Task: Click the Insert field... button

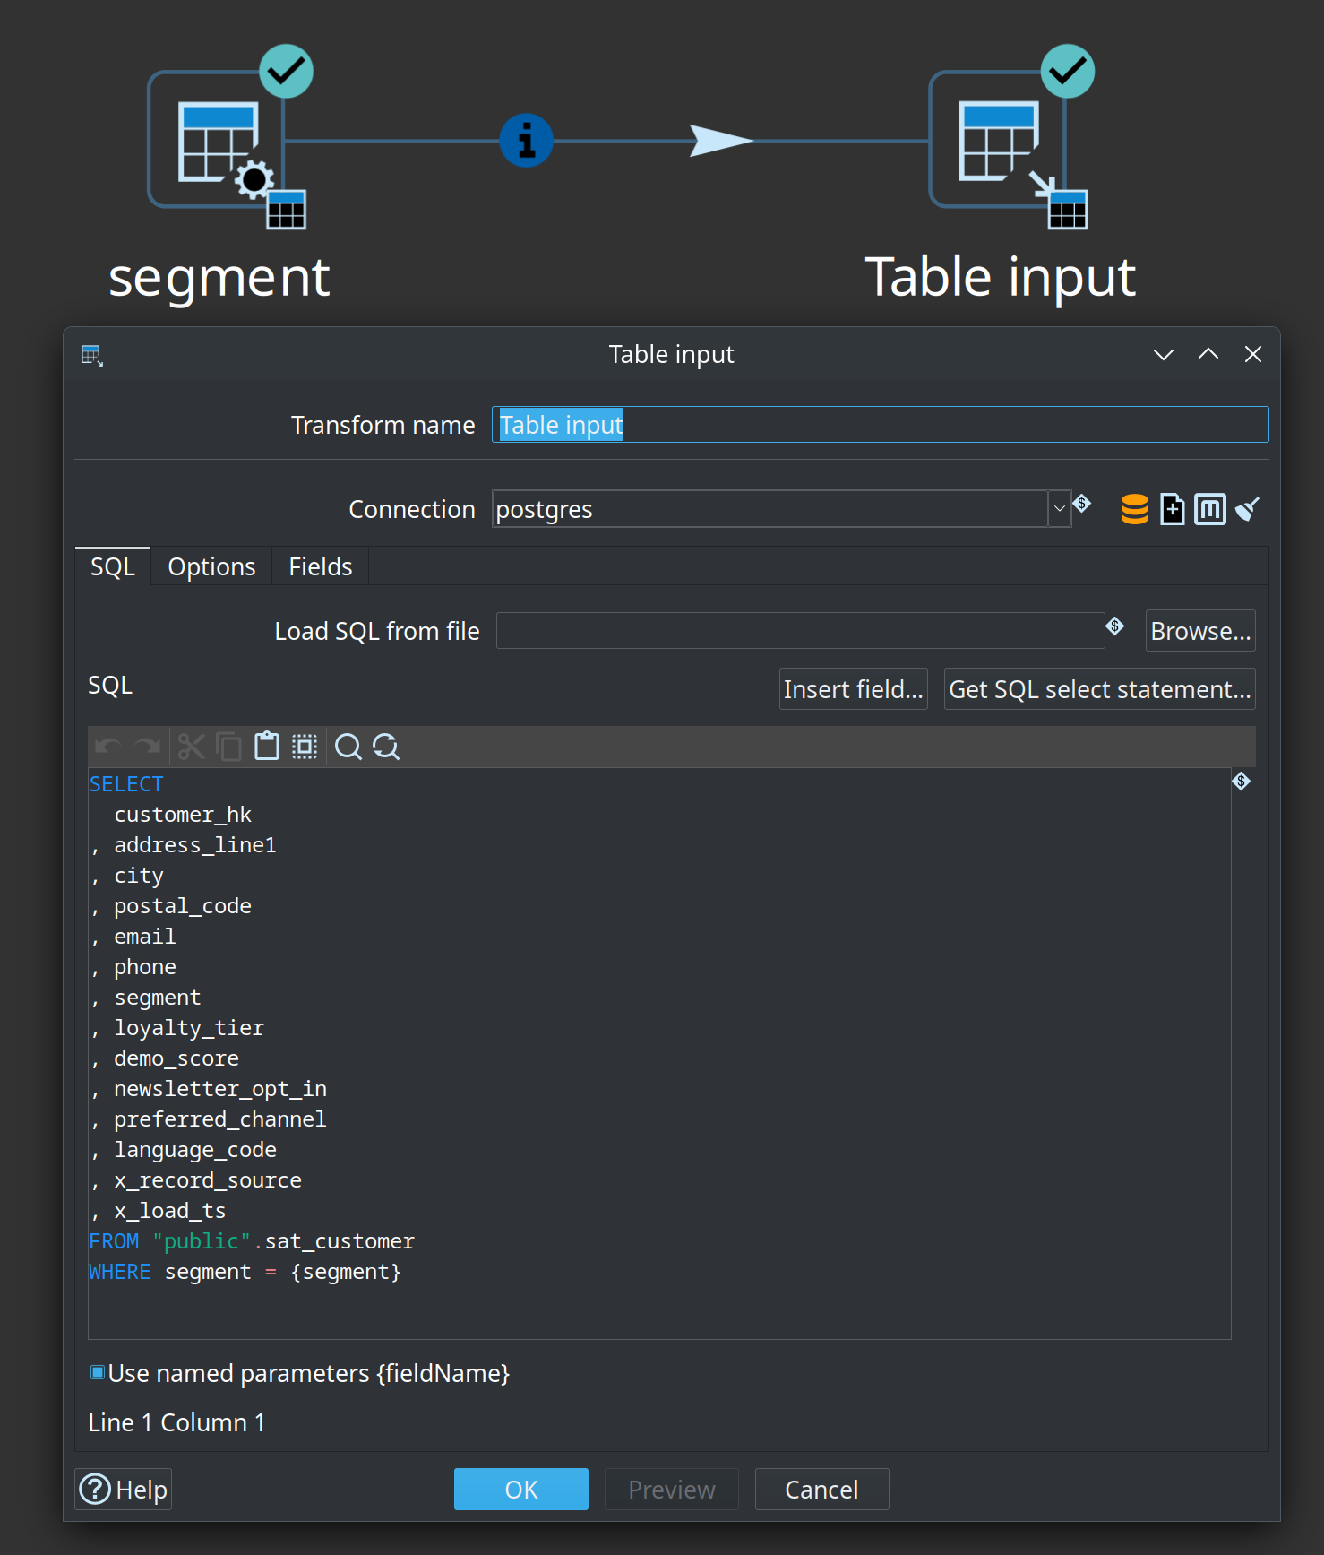Action: pyautogui.click(x=853, y=689)
